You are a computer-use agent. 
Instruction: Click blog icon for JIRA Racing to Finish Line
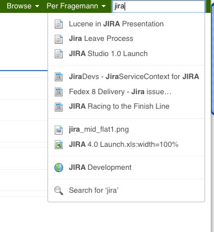coord(59,107)
